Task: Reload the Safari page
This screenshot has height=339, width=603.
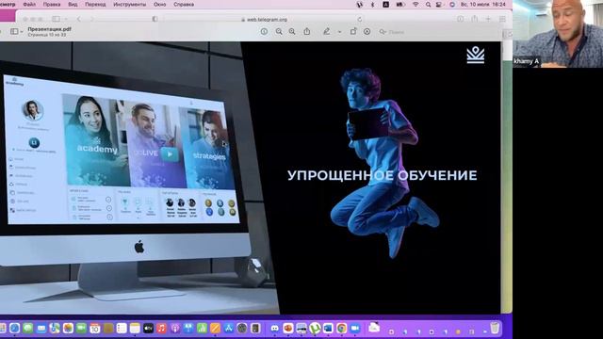Action: (360, 19)
